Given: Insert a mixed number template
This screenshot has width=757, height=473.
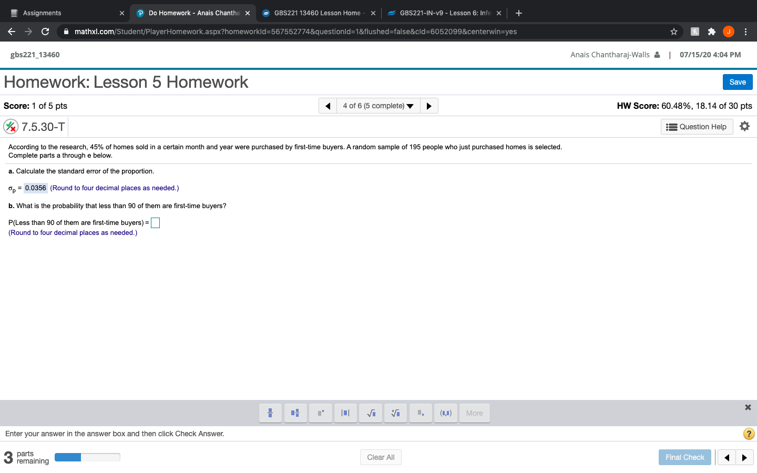Looking at the screenshot, I should point(295,413).
